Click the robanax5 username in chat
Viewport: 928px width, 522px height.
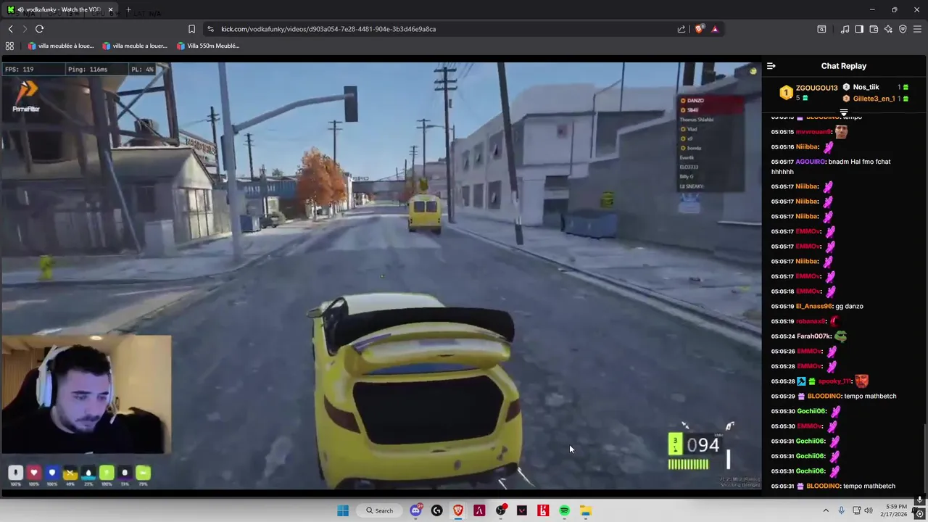[x=811, y=321]
